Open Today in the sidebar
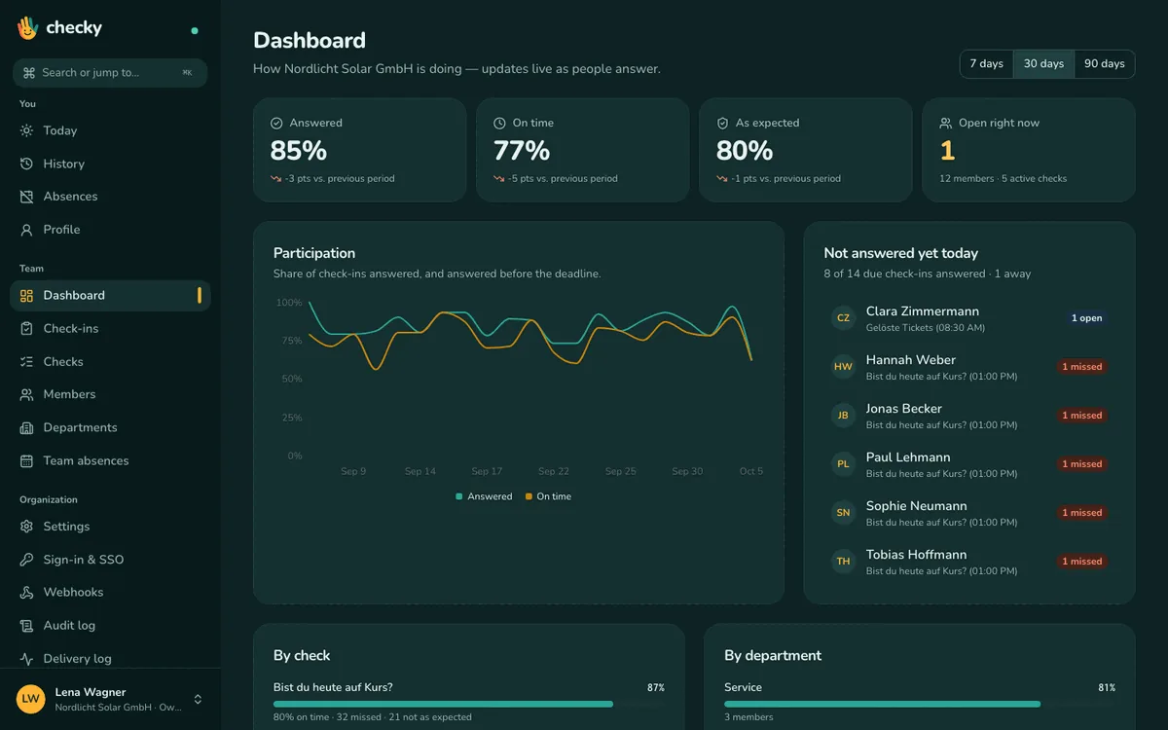 tap(110, 130)
